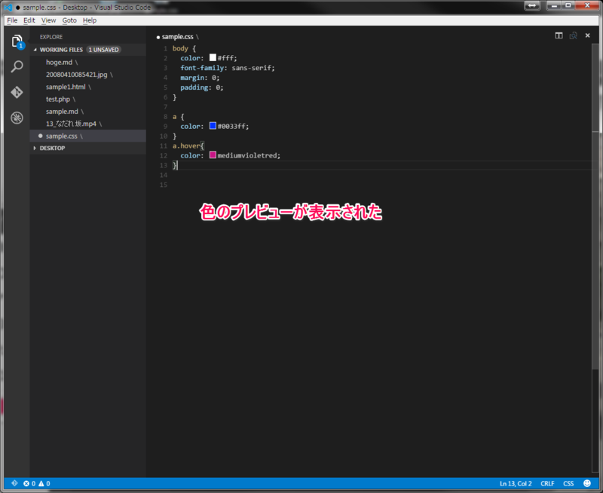603x493 pixels.
Task: Click the 'sans-serif' value text
Action: pyautogui.click(x=252, y=68)
